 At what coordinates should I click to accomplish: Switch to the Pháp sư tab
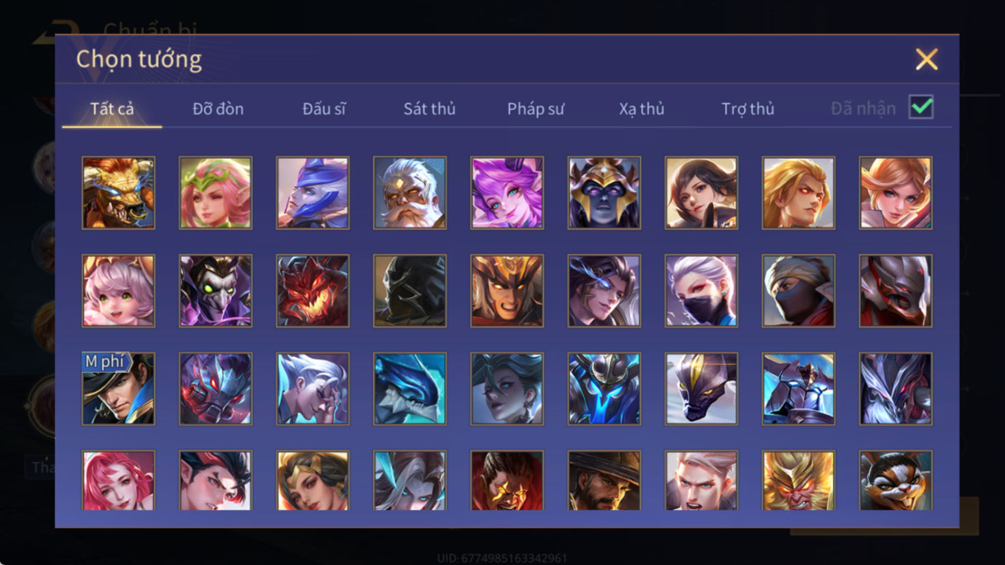point(536,108)
